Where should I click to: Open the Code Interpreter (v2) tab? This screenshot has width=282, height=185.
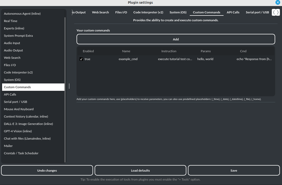coord(148,12)
